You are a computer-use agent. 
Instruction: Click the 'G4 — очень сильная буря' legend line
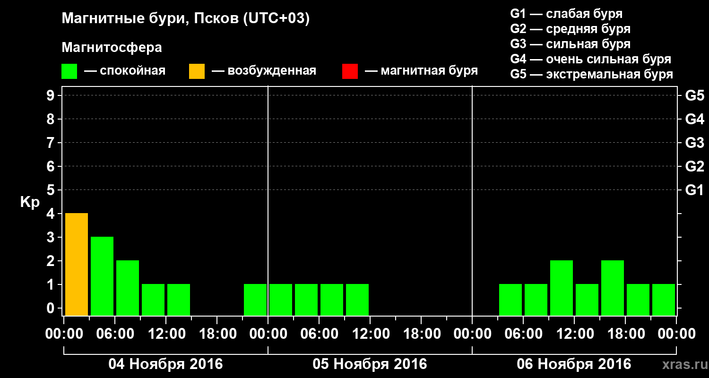coord(591,59)
